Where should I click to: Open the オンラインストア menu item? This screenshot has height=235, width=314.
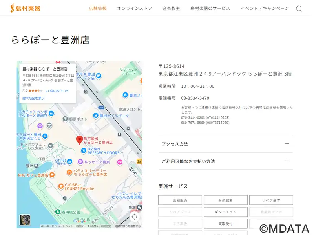click(x=135, y=8)
